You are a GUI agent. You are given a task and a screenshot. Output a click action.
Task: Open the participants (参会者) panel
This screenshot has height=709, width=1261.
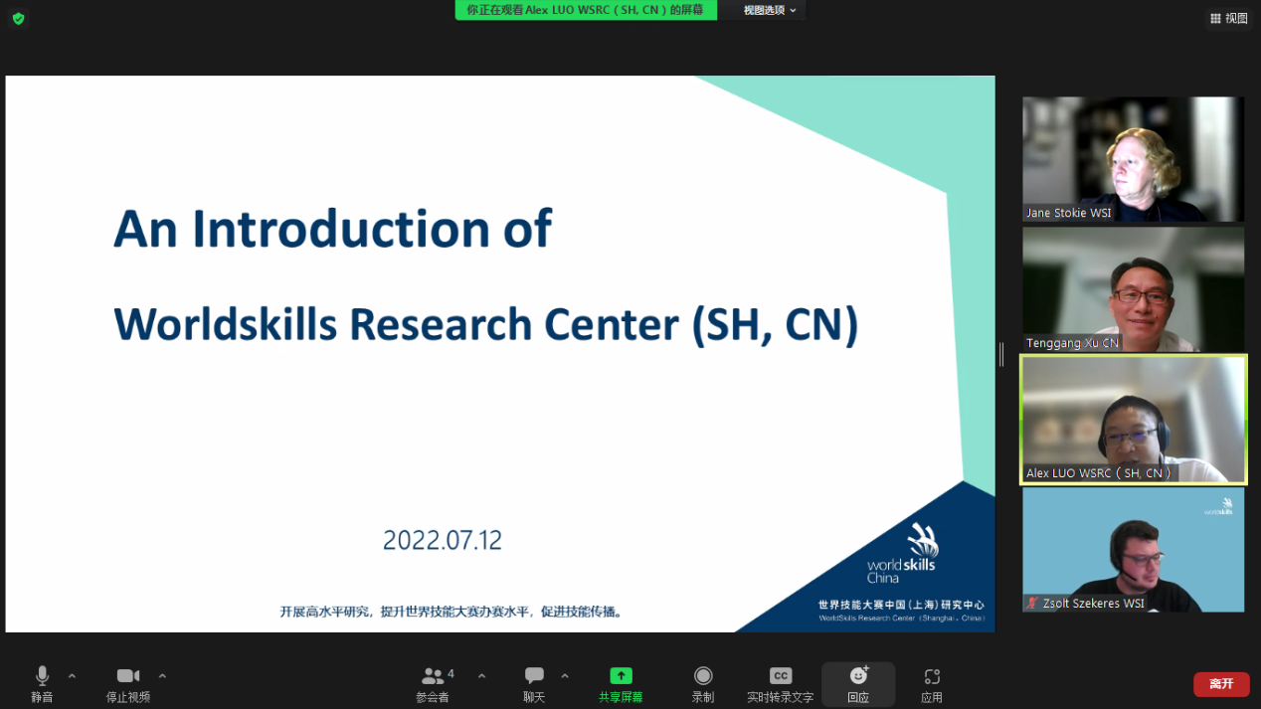433,683
